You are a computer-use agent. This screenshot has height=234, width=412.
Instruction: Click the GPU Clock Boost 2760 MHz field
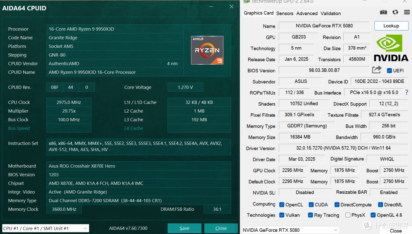394,170
